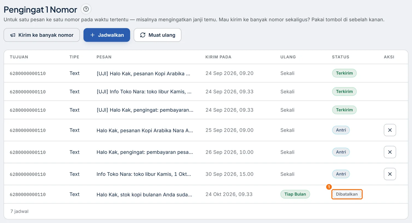The width and height of the screenshot is (412, 223).
Task: Click date '25 Sep 2026, 09.00'
Action: pos(229,130)
